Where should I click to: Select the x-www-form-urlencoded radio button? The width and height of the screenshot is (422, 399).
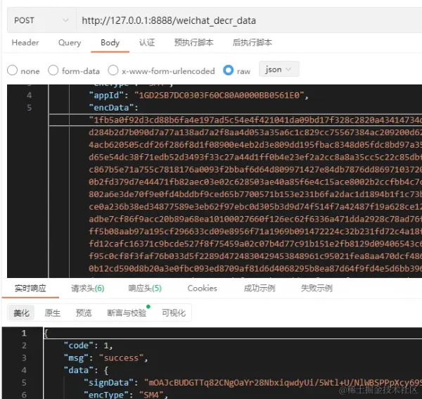113,70
